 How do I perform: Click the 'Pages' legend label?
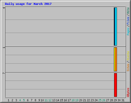click(128, 31)
